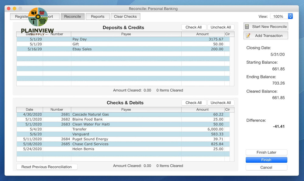Screen dimensions: 304x181
Task: Click the 200.00 Ebay Sales amount
Action: point(217,49)
